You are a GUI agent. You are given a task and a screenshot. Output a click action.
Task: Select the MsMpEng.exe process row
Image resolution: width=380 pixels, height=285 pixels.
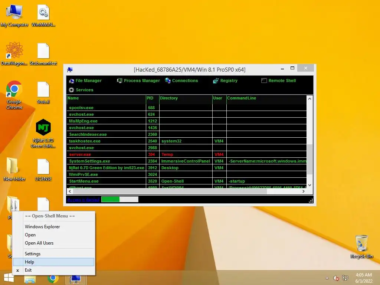(x=187, y=121)
